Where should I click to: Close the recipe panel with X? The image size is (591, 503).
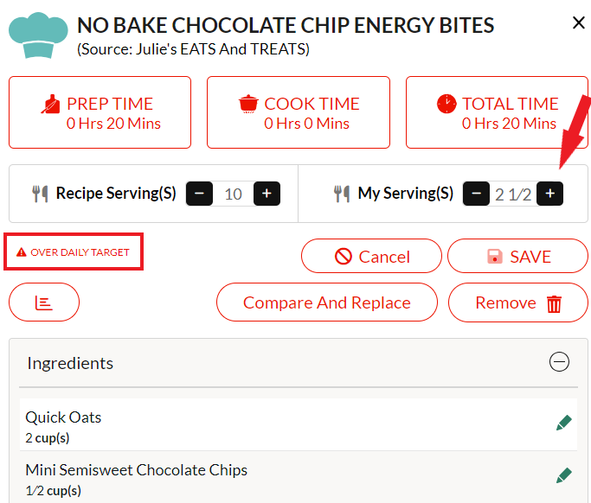(578, 22)
